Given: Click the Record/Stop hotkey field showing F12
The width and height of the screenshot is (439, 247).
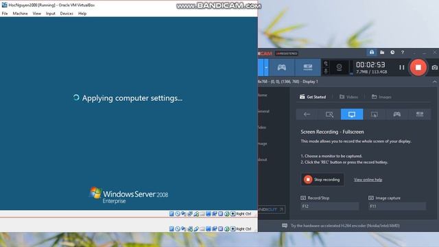Looking at the screenshot, I should pos(329,207).
